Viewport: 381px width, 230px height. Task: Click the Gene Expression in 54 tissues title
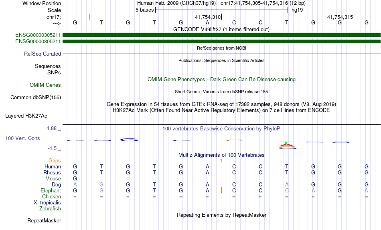point(221,104)
